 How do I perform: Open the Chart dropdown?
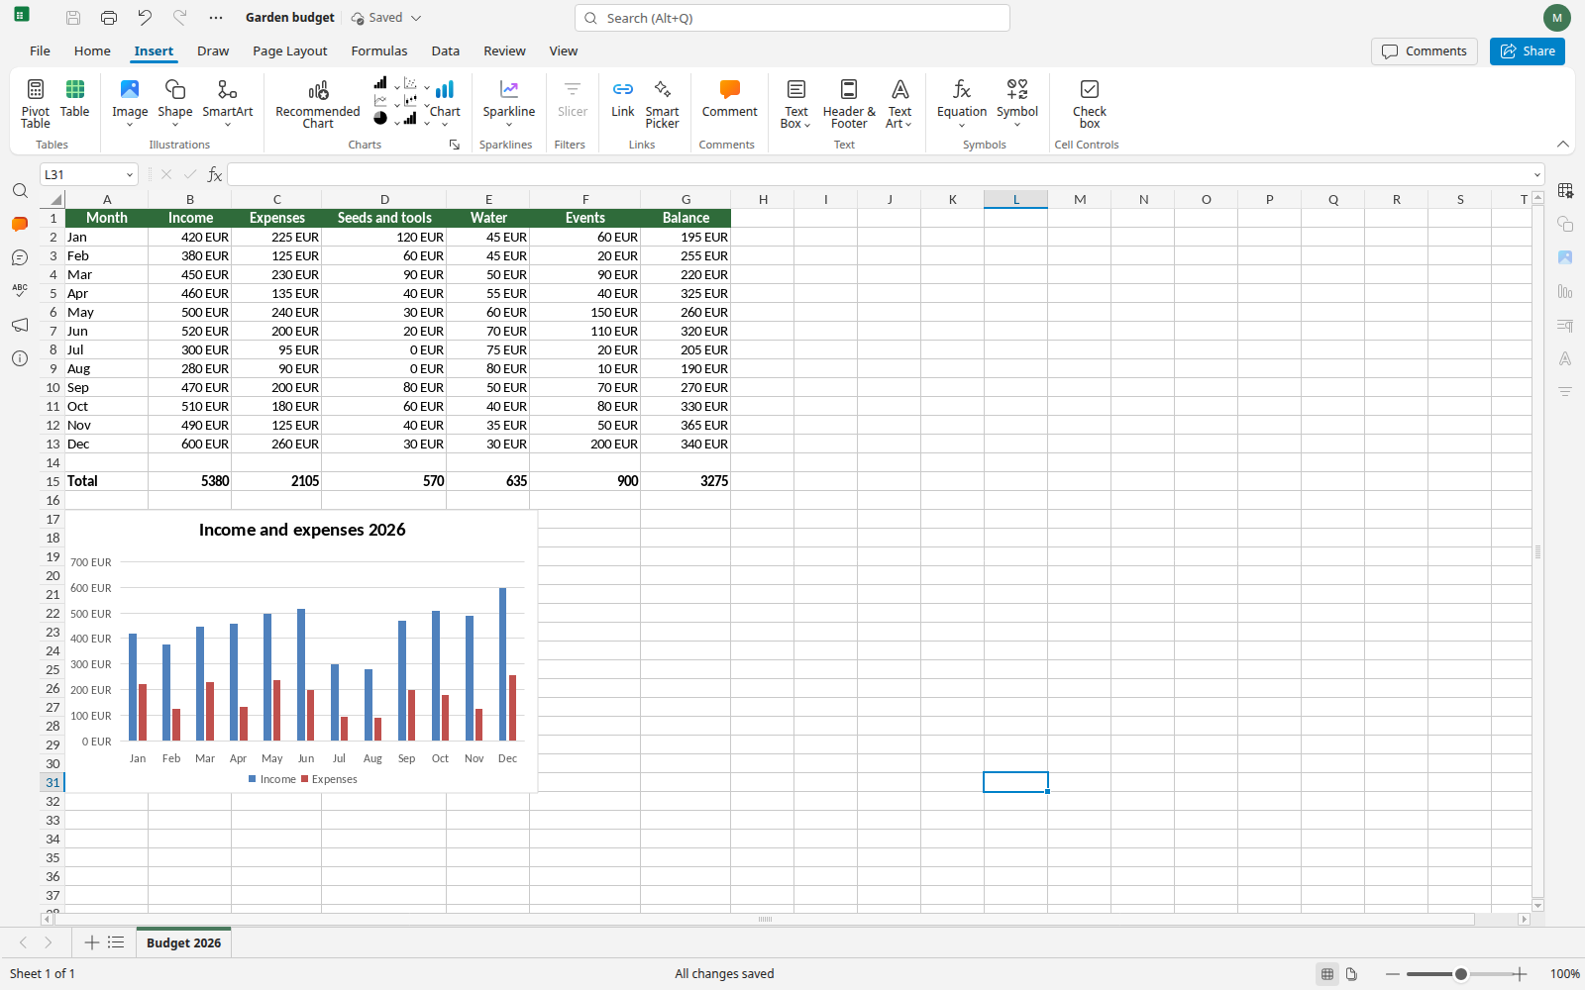[445, 103]
